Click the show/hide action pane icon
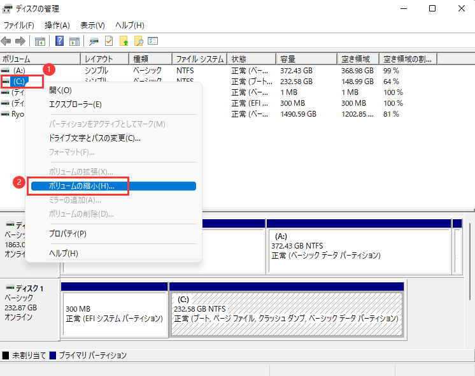This screenshot has height=376, width=475. click(x=74, y=41)
